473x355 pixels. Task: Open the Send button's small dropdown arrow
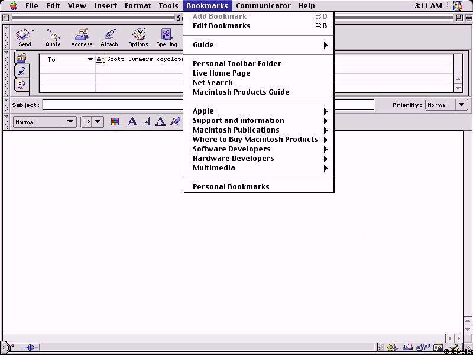point(33,31)
